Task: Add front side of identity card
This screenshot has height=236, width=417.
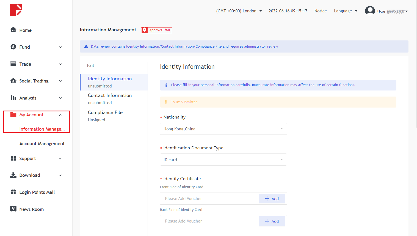Action: pos(272,199)
